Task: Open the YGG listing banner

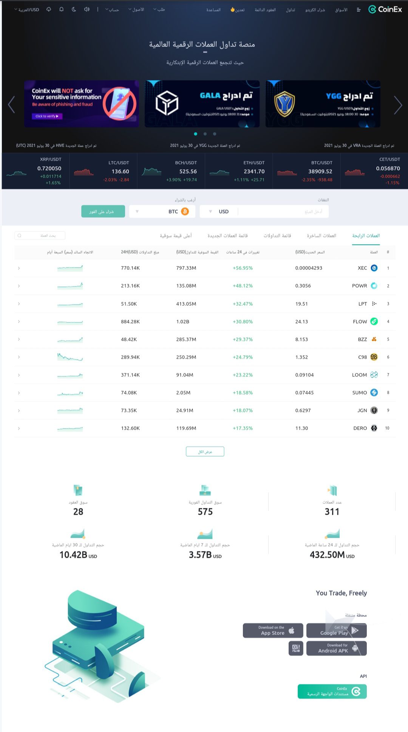Action: [x=323, y=104]
